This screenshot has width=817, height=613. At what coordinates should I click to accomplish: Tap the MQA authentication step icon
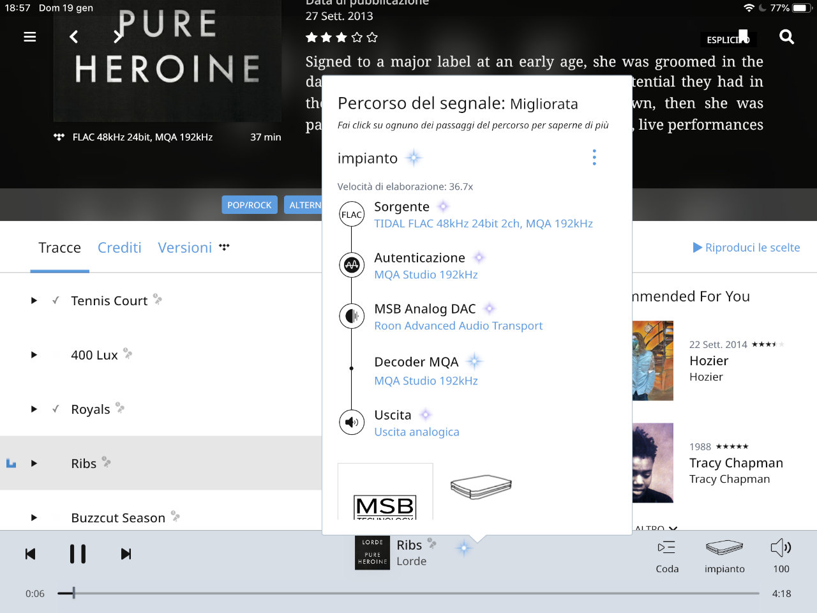352,264
